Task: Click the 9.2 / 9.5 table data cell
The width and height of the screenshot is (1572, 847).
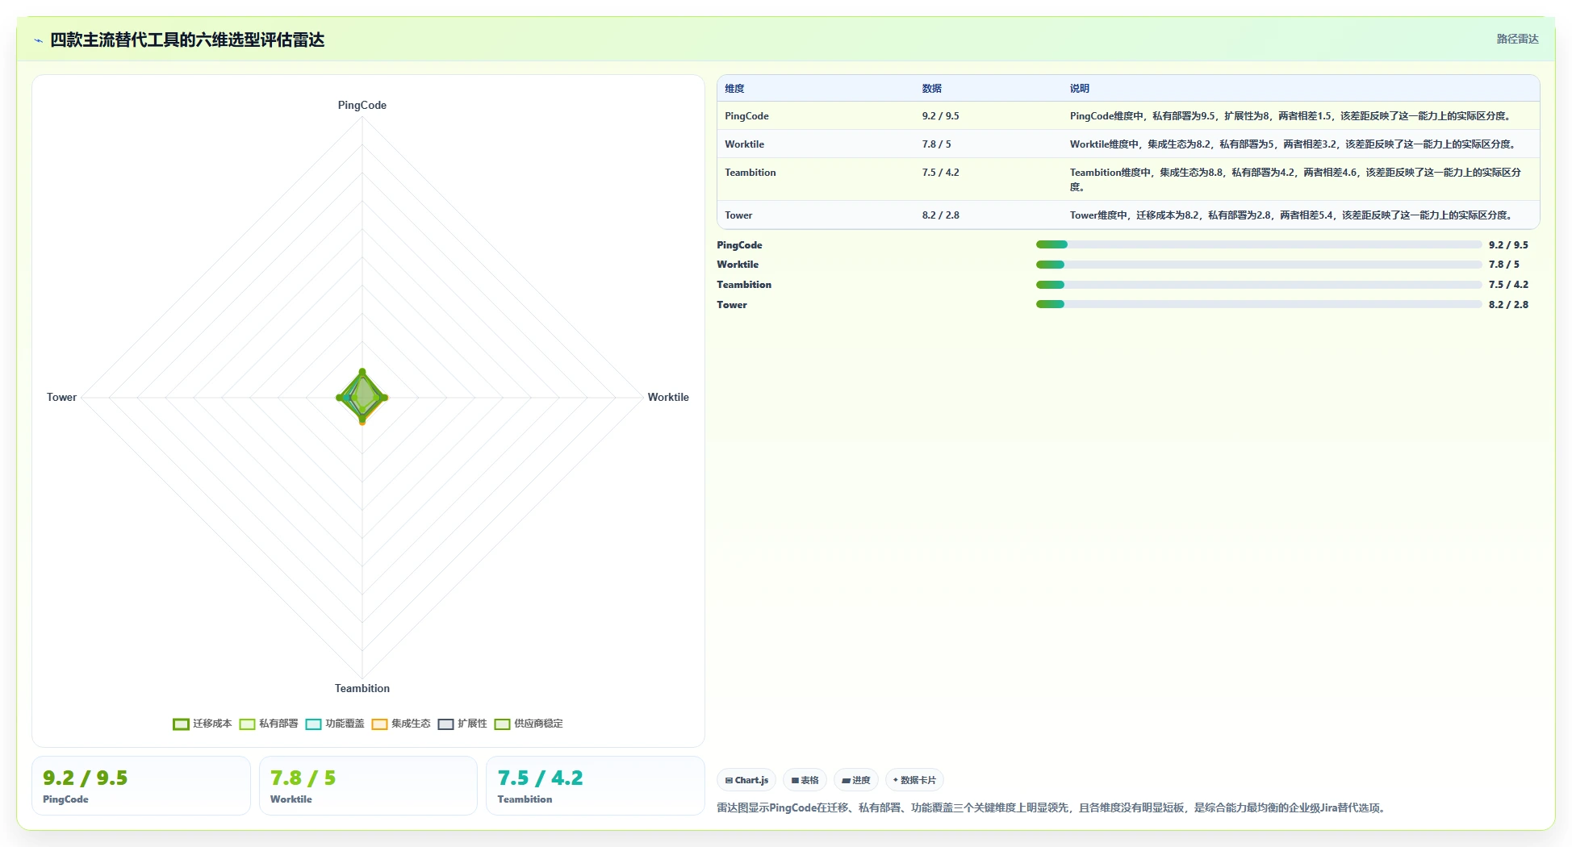Action: (x=941, y=116)
